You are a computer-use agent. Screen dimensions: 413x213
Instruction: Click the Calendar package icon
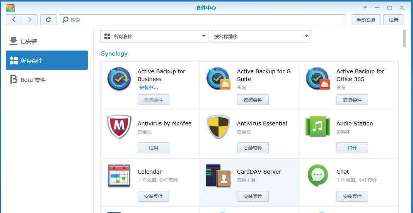pos(119,176)
